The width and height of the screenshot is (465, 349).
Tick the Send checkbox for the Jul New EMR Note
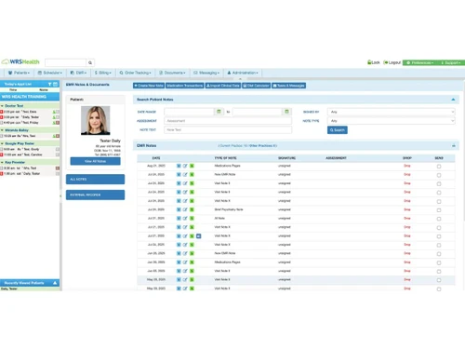pyautogui.click(x=439, y=175)
